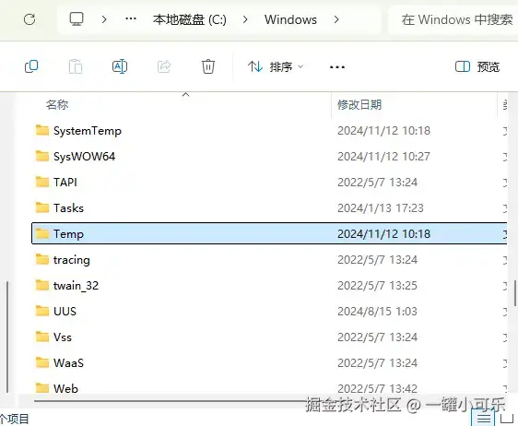
Task: Click the TAPI folder icon
Action: pyautogui.click(x=42, y=182)
